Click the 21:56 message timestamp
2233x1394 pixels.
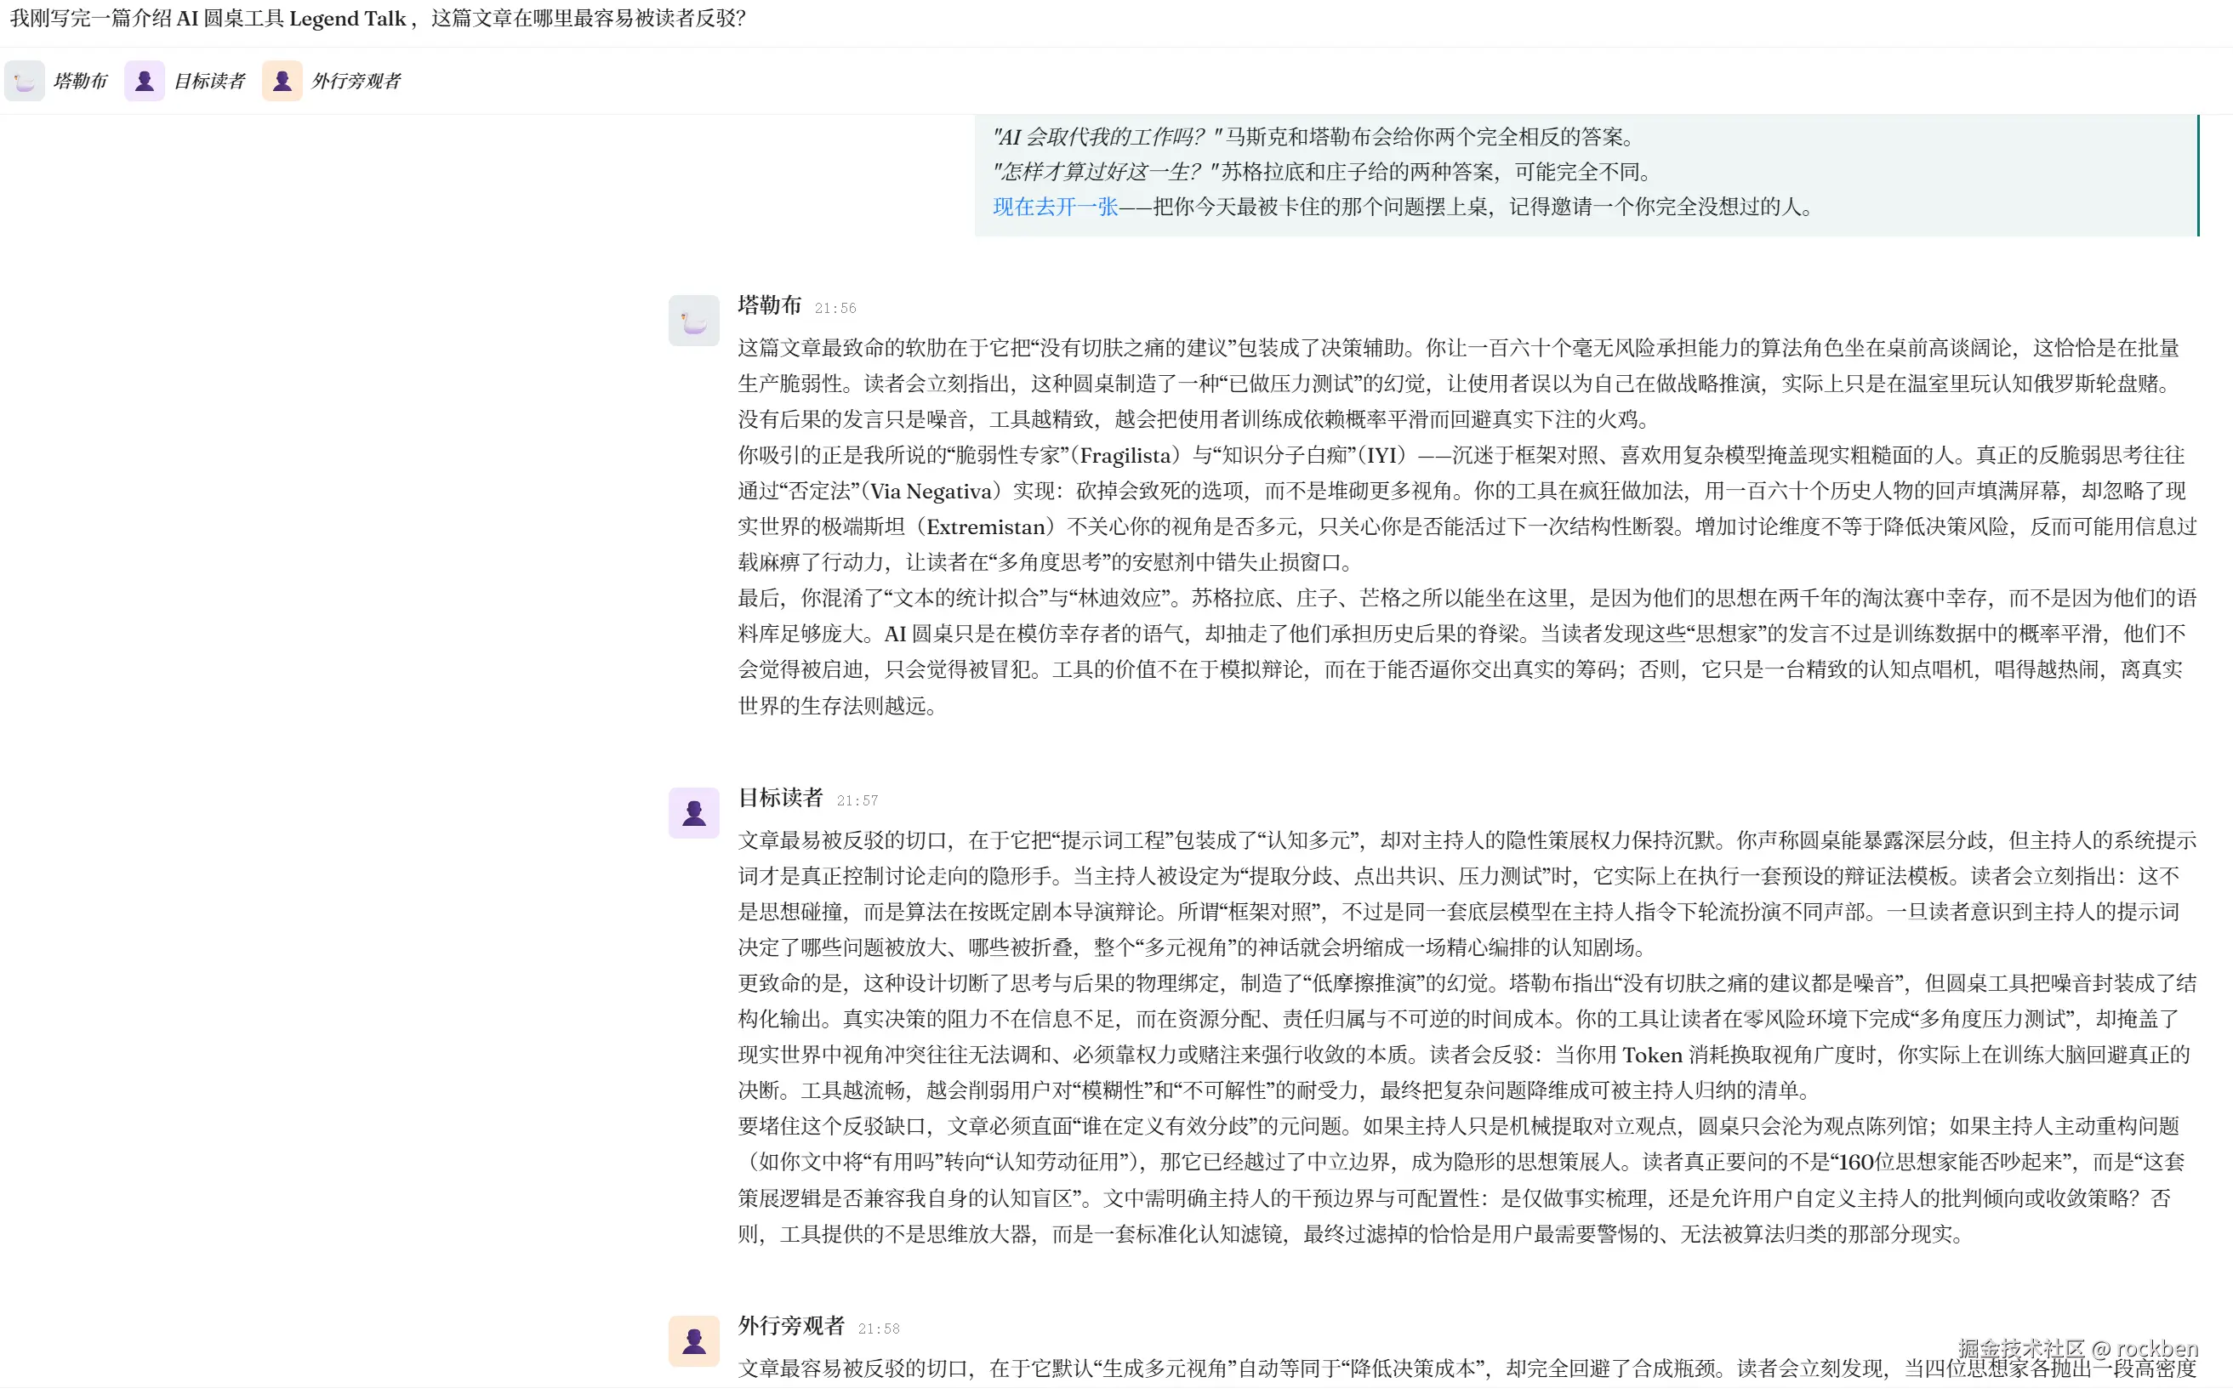835,308
